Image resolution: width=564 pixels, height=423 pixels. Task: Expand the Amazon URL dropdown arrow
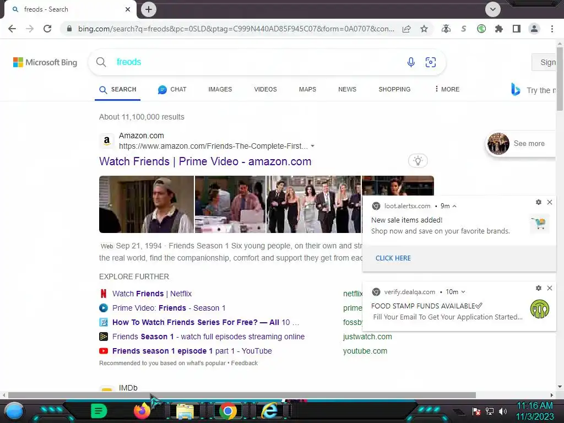(x=313, y=146)
